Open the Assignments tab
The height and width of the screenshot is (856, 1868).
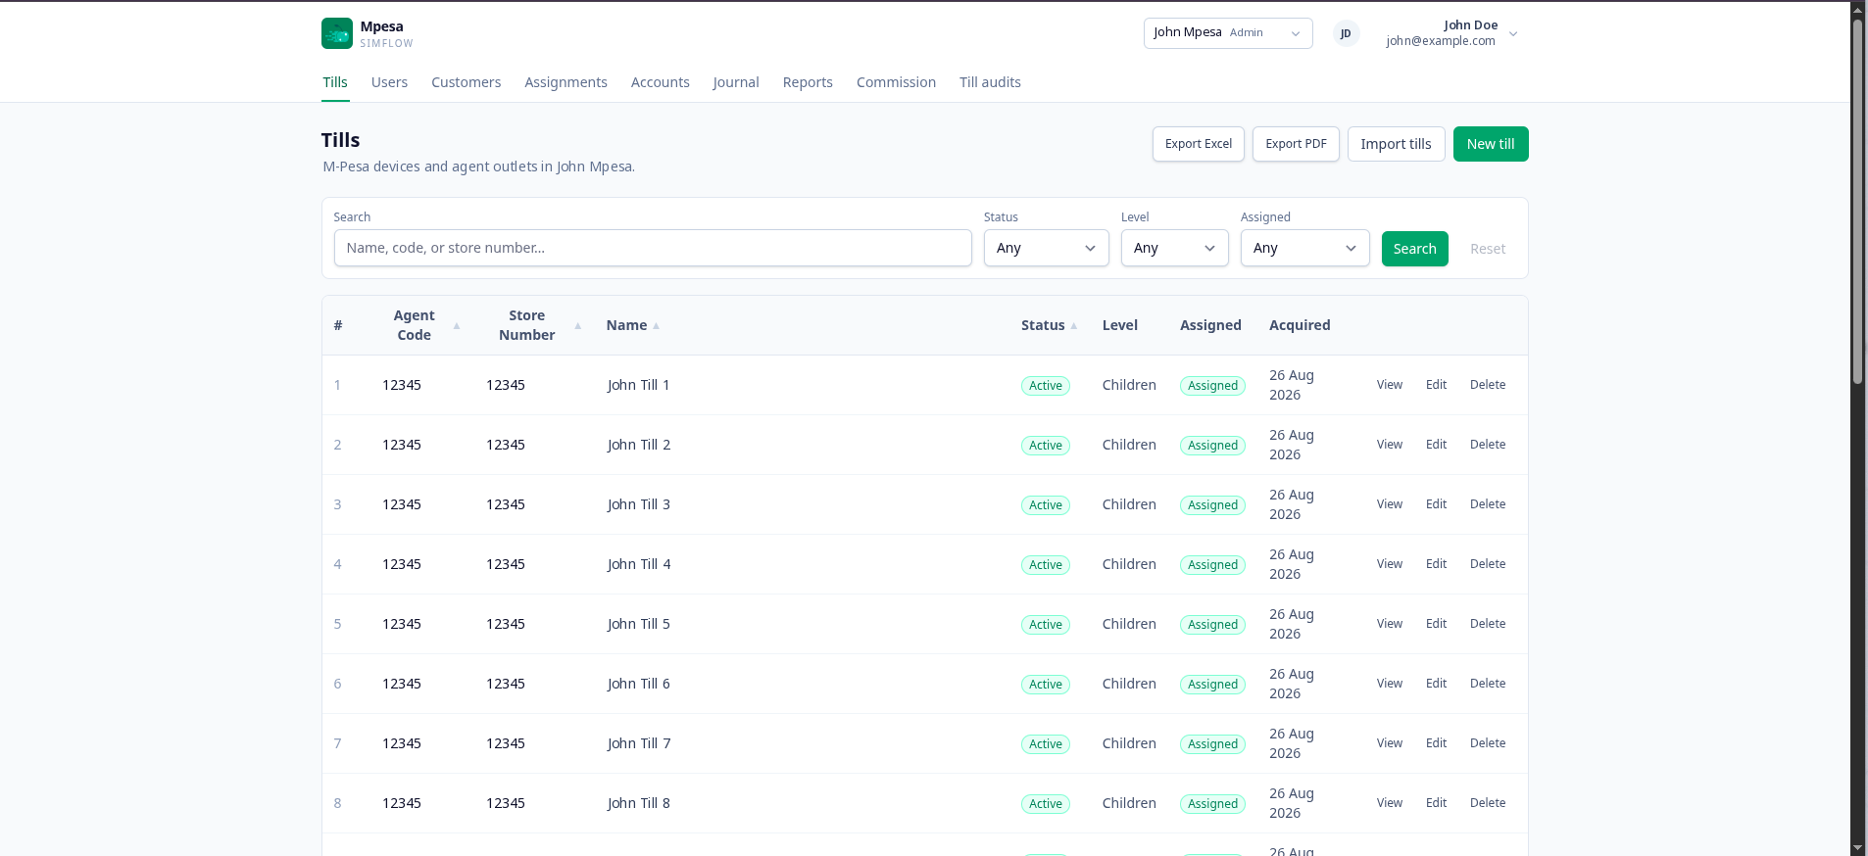565,82
